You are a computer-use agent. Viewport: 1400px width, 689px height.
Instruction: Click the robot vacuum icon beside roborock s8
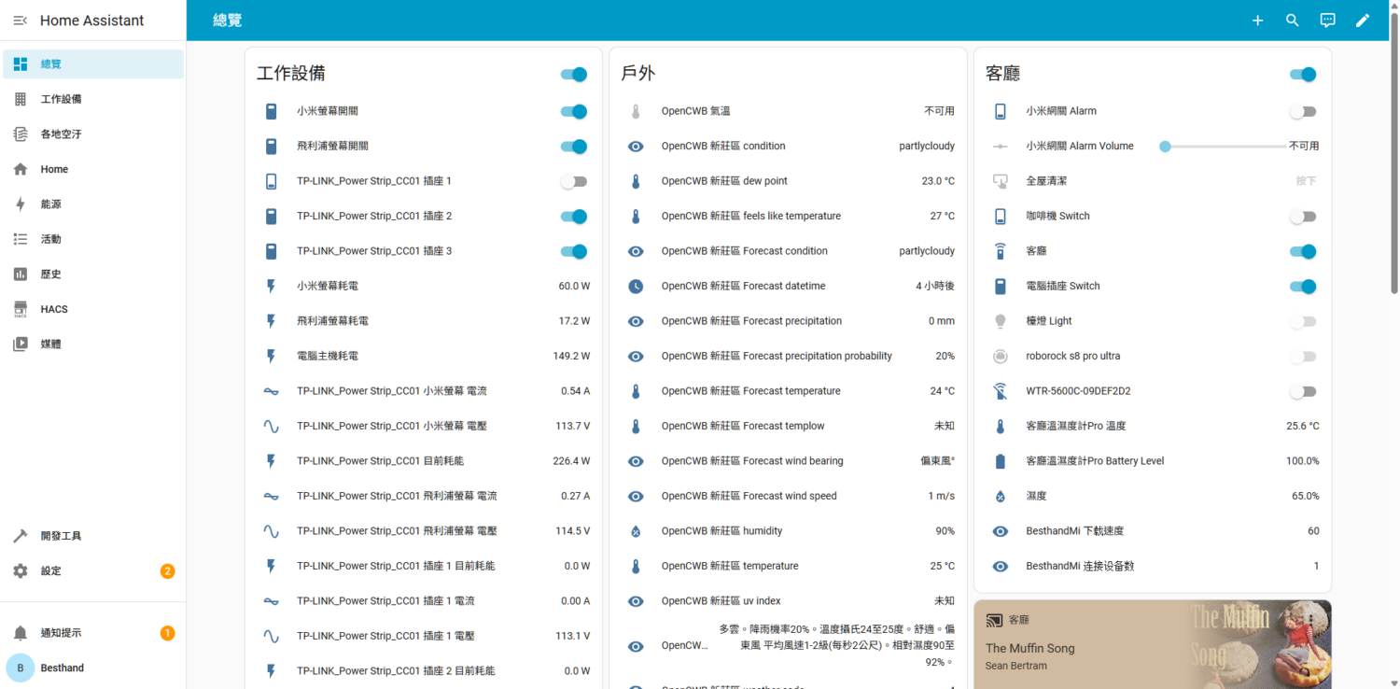click(x=1001, y=357)
